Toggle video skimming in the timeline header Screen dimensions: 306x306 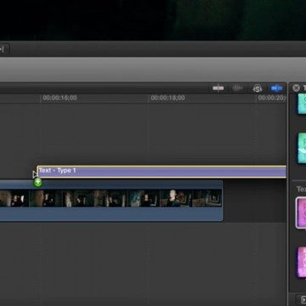coord(218,88)
